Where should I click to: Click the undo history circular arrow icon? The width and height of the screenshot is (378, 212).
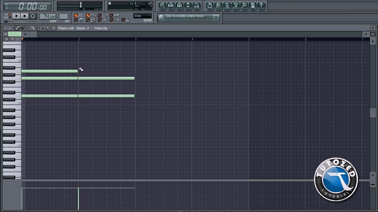coord(210,5)
